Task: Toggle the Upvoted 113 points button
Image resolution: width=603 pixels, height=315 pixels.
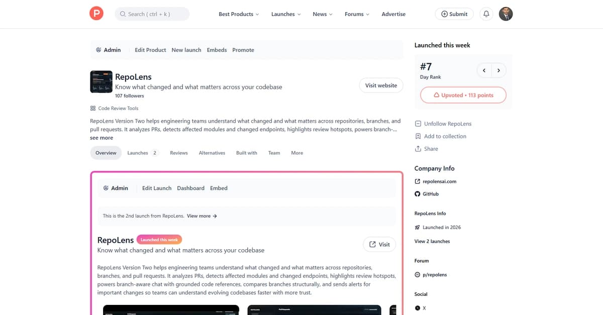Action: point(463,94)
